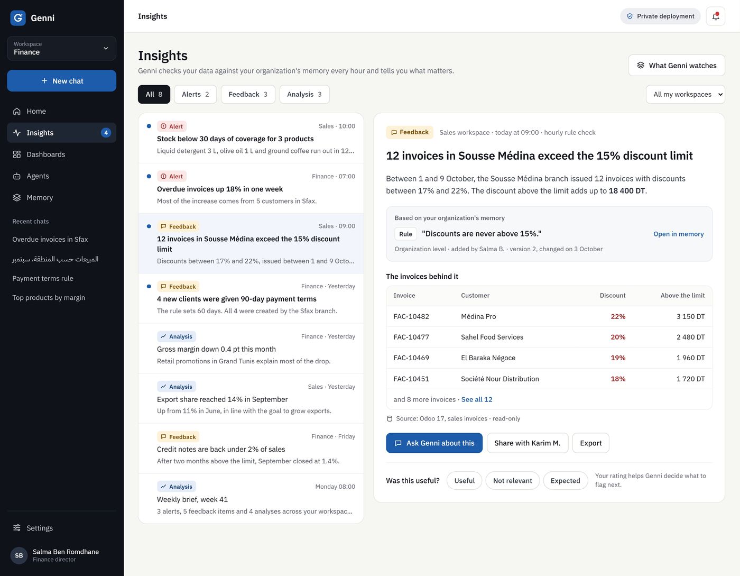This screenshot has height=576, width=740.
Task: Open Export share reached 14% analysis
Action: click(251, 399)
